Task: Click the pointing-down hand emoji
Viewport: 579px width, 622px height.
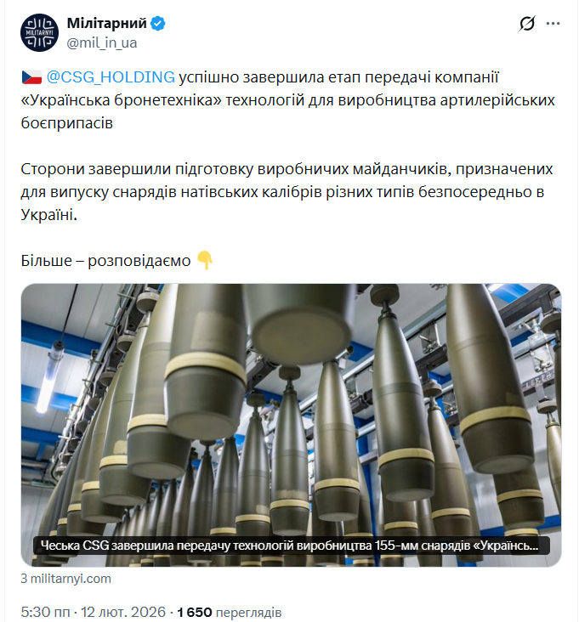Action: (x=205, y=260)
